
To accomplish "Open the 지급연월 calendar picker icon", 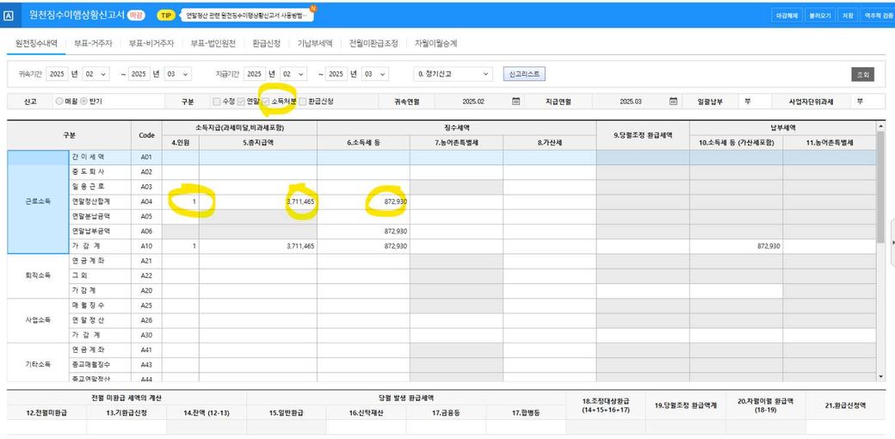I will [673, 101].
